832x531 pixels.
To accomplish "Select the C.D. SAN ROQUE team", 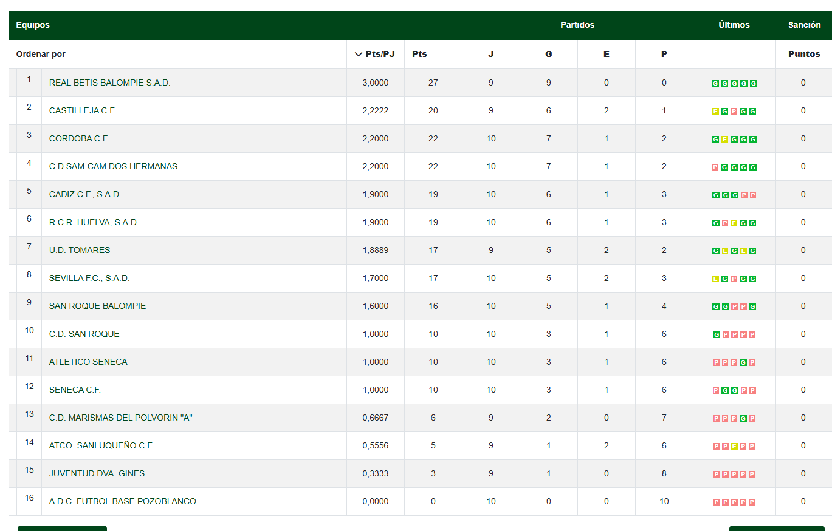I will 84,334.
